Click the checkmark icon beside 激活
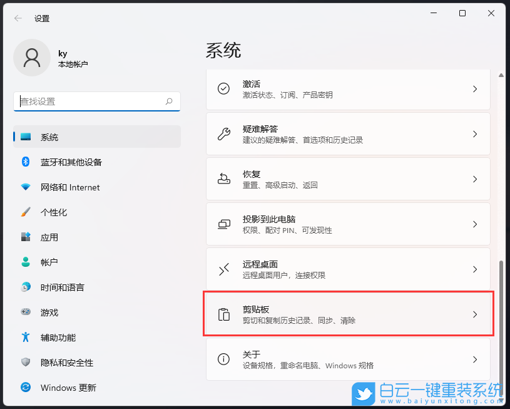This screenshot has height=409, width=510. tap(223, 88)
